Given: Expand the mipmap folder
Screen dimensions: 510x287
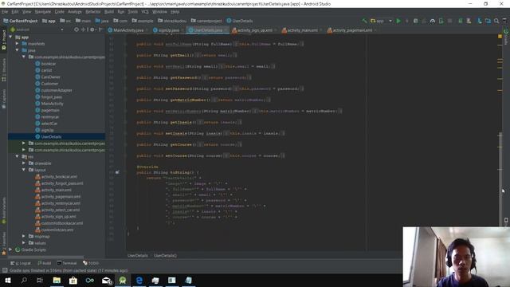Looking at the screenshot, I should click(24, 236).
